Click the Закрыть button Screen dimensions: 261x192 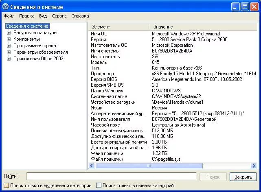tap(243, 177)
